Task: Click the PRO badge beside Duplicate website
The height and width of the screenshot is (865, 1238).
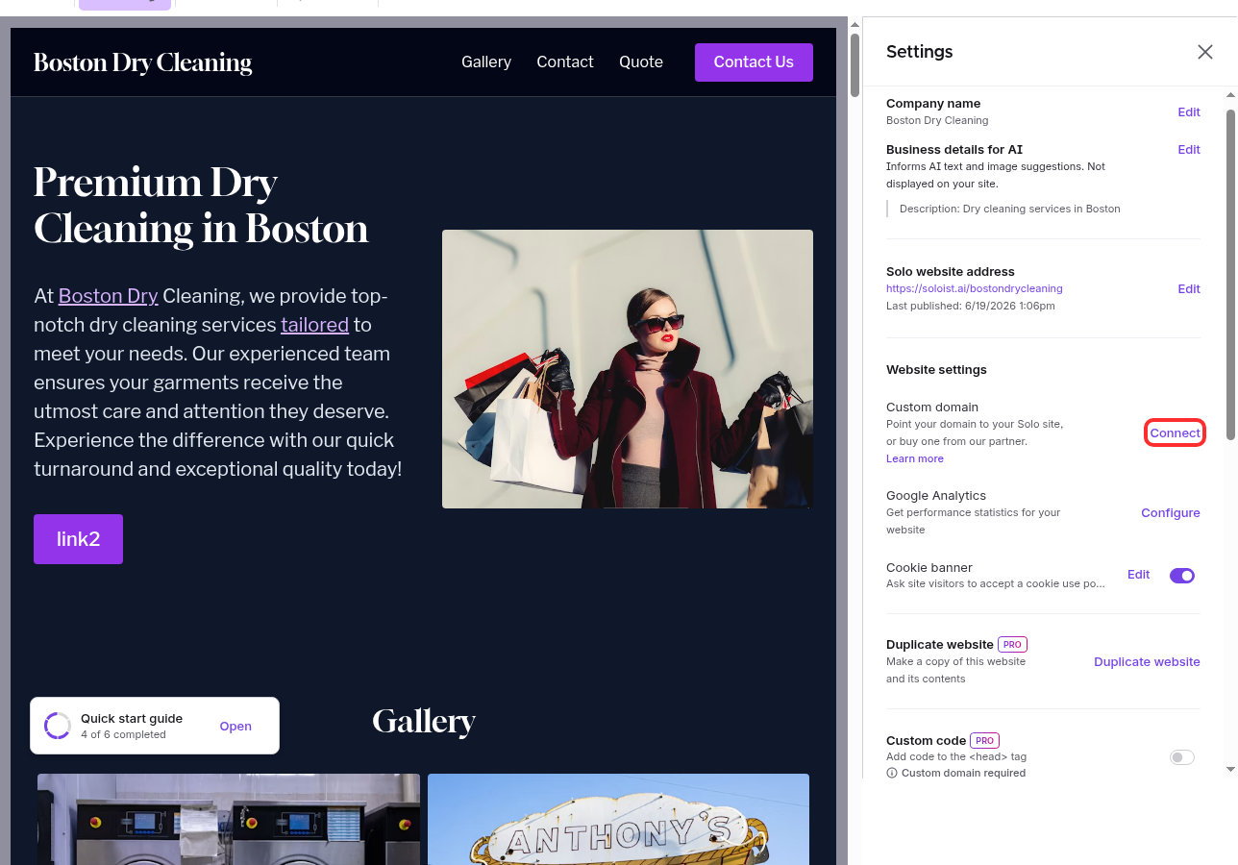Action: tap(1012, 644)
